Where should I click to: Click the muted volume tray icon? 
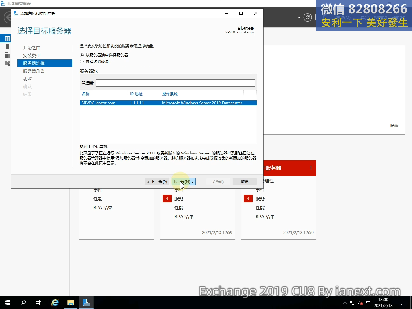(360, 303)
